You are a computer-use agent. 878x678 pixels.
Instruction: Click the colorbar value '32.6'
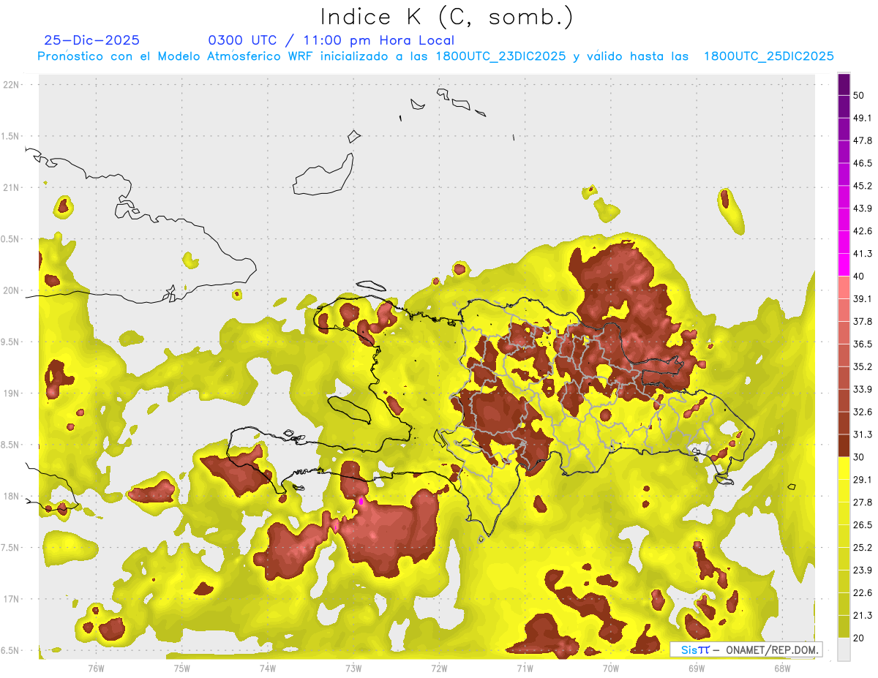862,412
